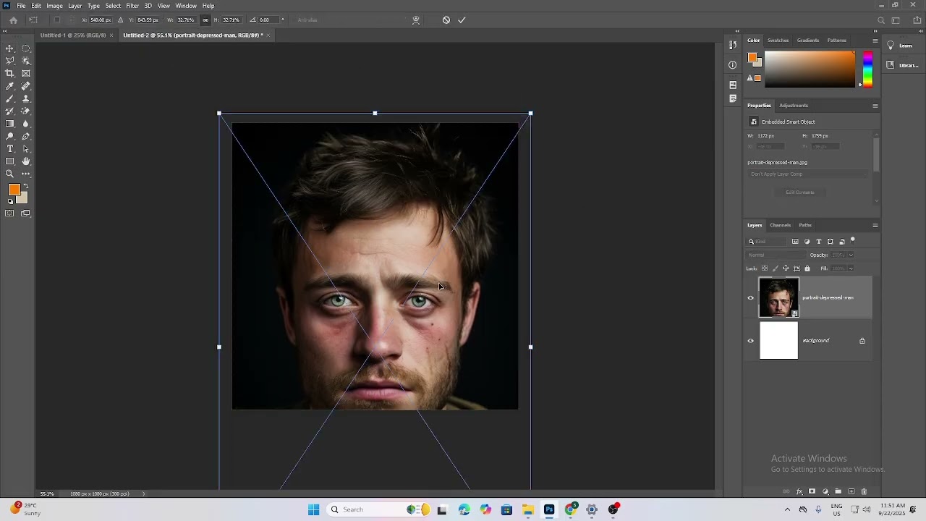Select the Gradient tool

tap(10, 124)
